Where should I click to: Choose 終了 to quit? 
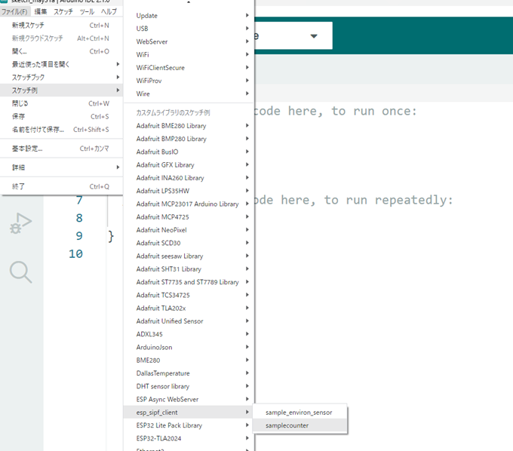(61, 186)
